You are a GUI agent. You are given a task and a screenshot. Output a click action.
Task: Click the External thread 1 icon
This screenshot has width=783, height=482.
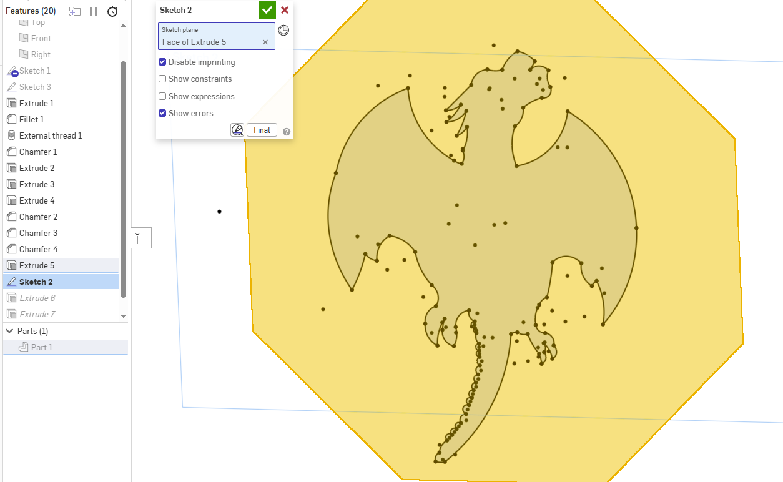pos(11,135)
